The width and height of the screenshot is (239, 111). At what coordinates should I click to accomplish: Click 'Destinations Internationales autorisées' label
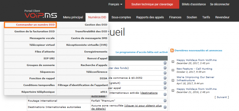[x=54, y=107]
